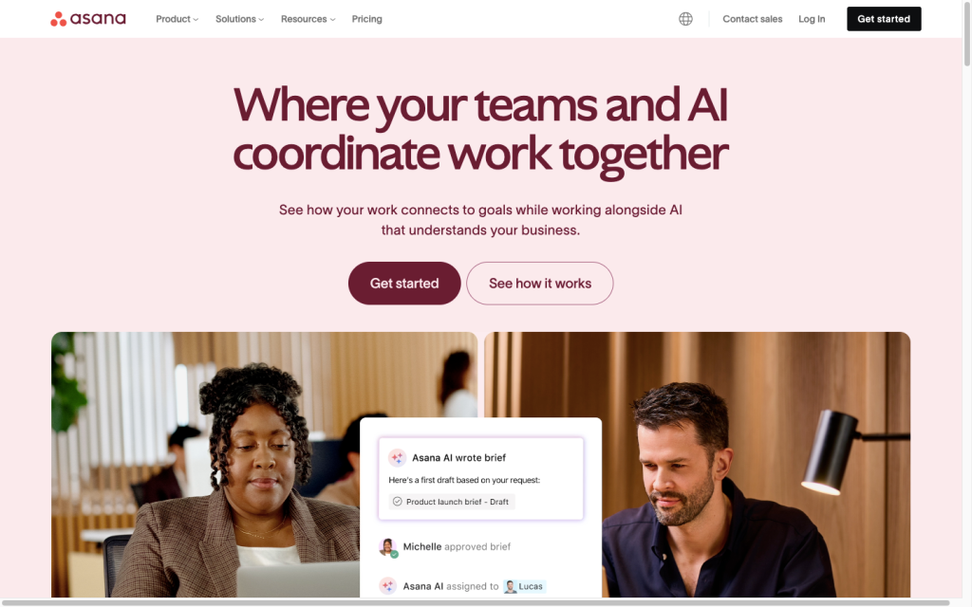Image resolution: width=972 pixels, height=607 pixels.
Task: Expand the Resources dropdown menu
Action: pyautogui.click(x=308, y=19)
